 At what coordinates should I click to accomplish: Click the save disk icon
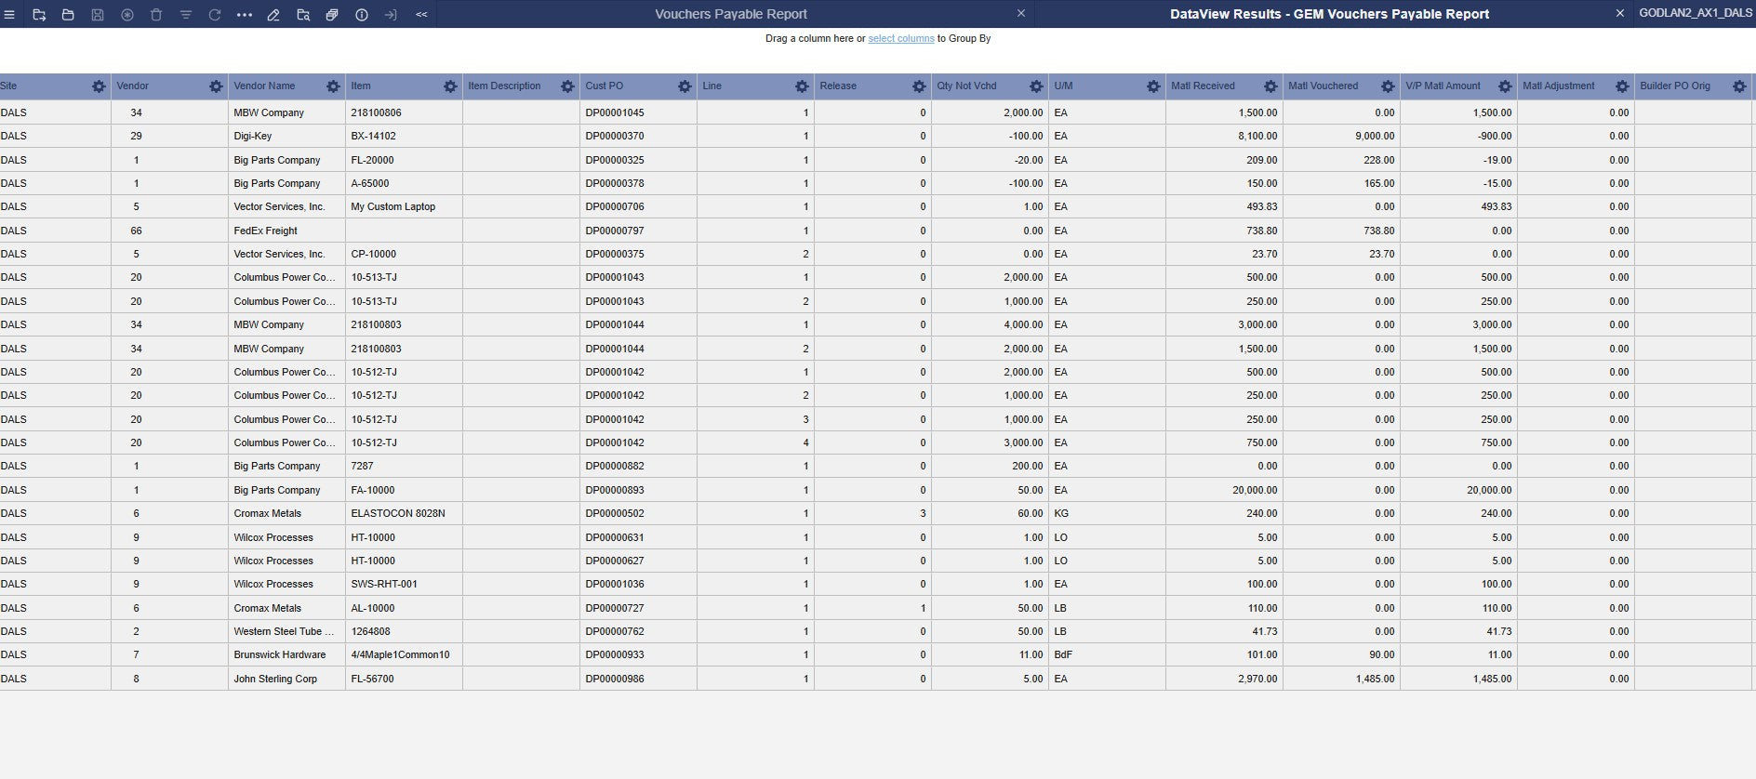click(x=98, y=15)
